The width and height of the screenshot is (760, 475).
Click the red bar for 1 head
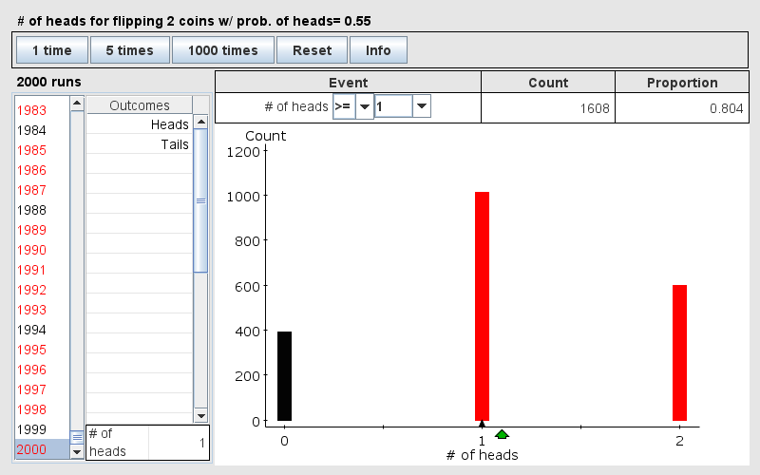pyautogui.click(x=482, y=306)
